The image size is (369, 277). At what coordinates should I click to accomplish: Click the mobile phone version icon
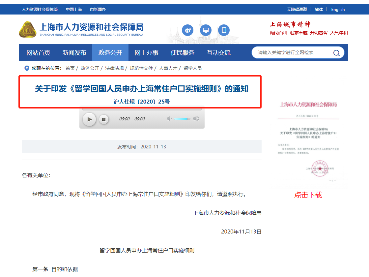(x=224, y=30)
